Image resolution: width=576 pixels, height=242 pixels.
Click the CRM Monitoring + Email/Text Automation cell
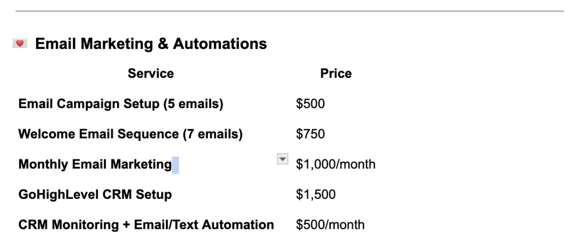[x=146, y=224]
